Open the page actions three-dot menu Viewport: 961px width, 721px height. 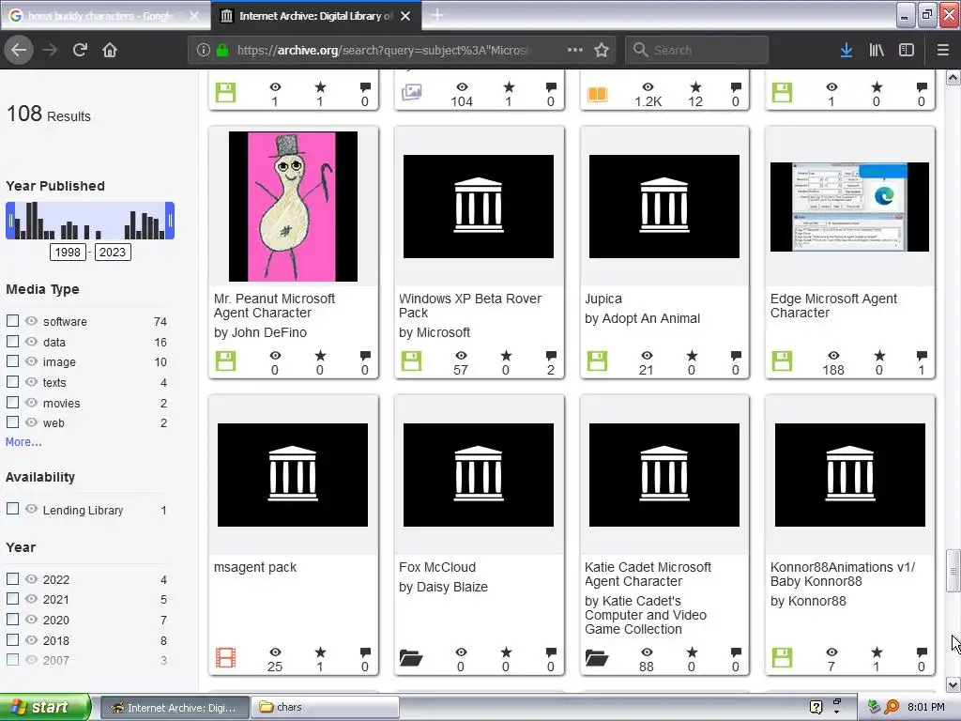(575, 50)
